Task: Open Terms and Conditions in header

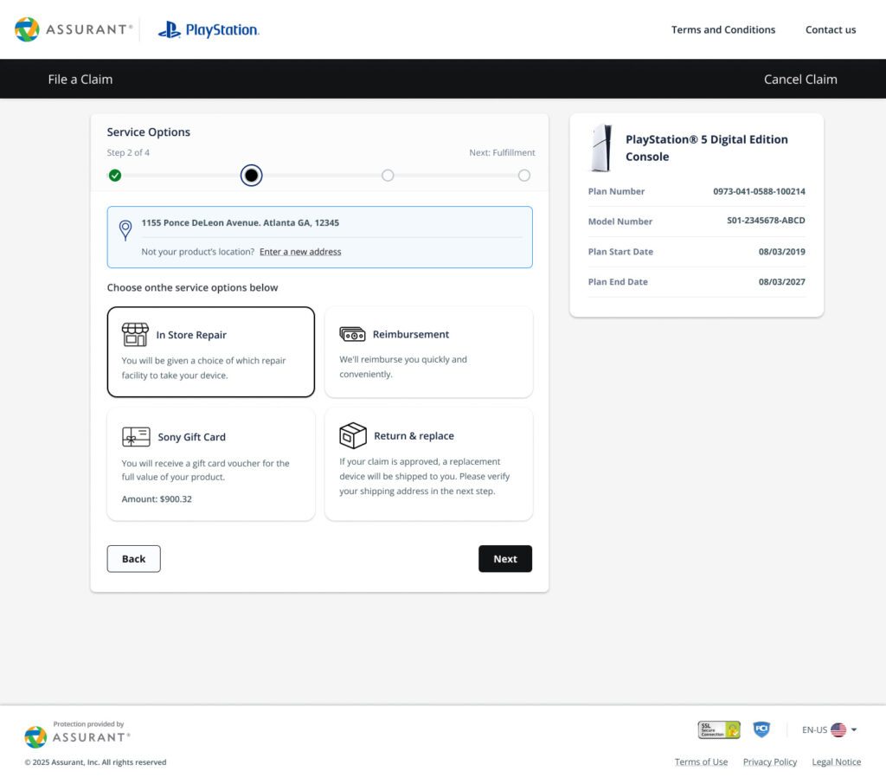Action: point(723,29)
